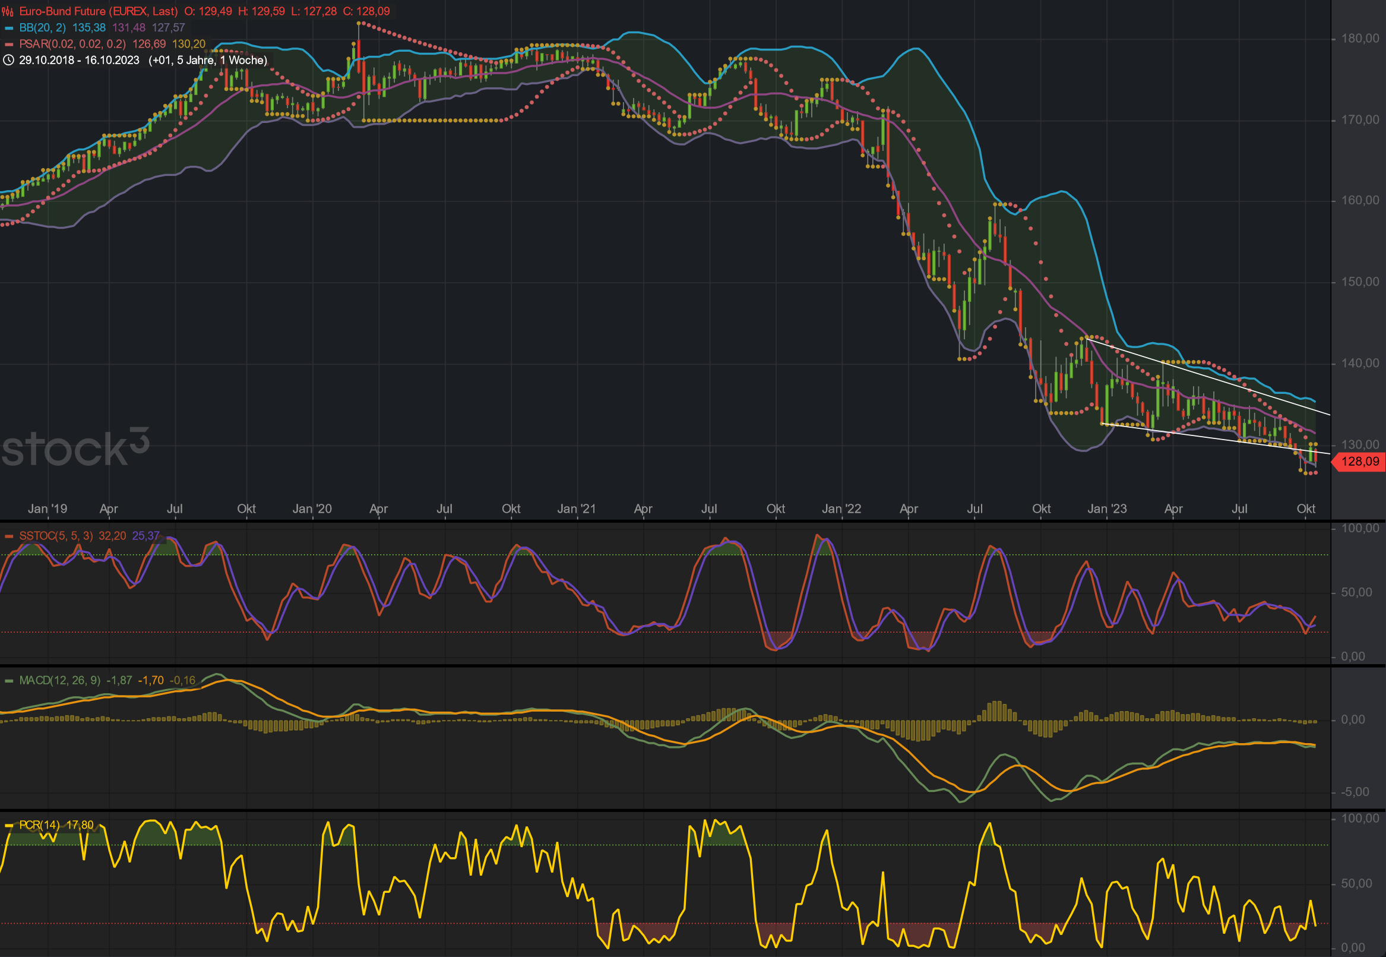Click the clock icon beside the date range
Viewport: 1386px width, 957px height.
[x=8, y=61]
